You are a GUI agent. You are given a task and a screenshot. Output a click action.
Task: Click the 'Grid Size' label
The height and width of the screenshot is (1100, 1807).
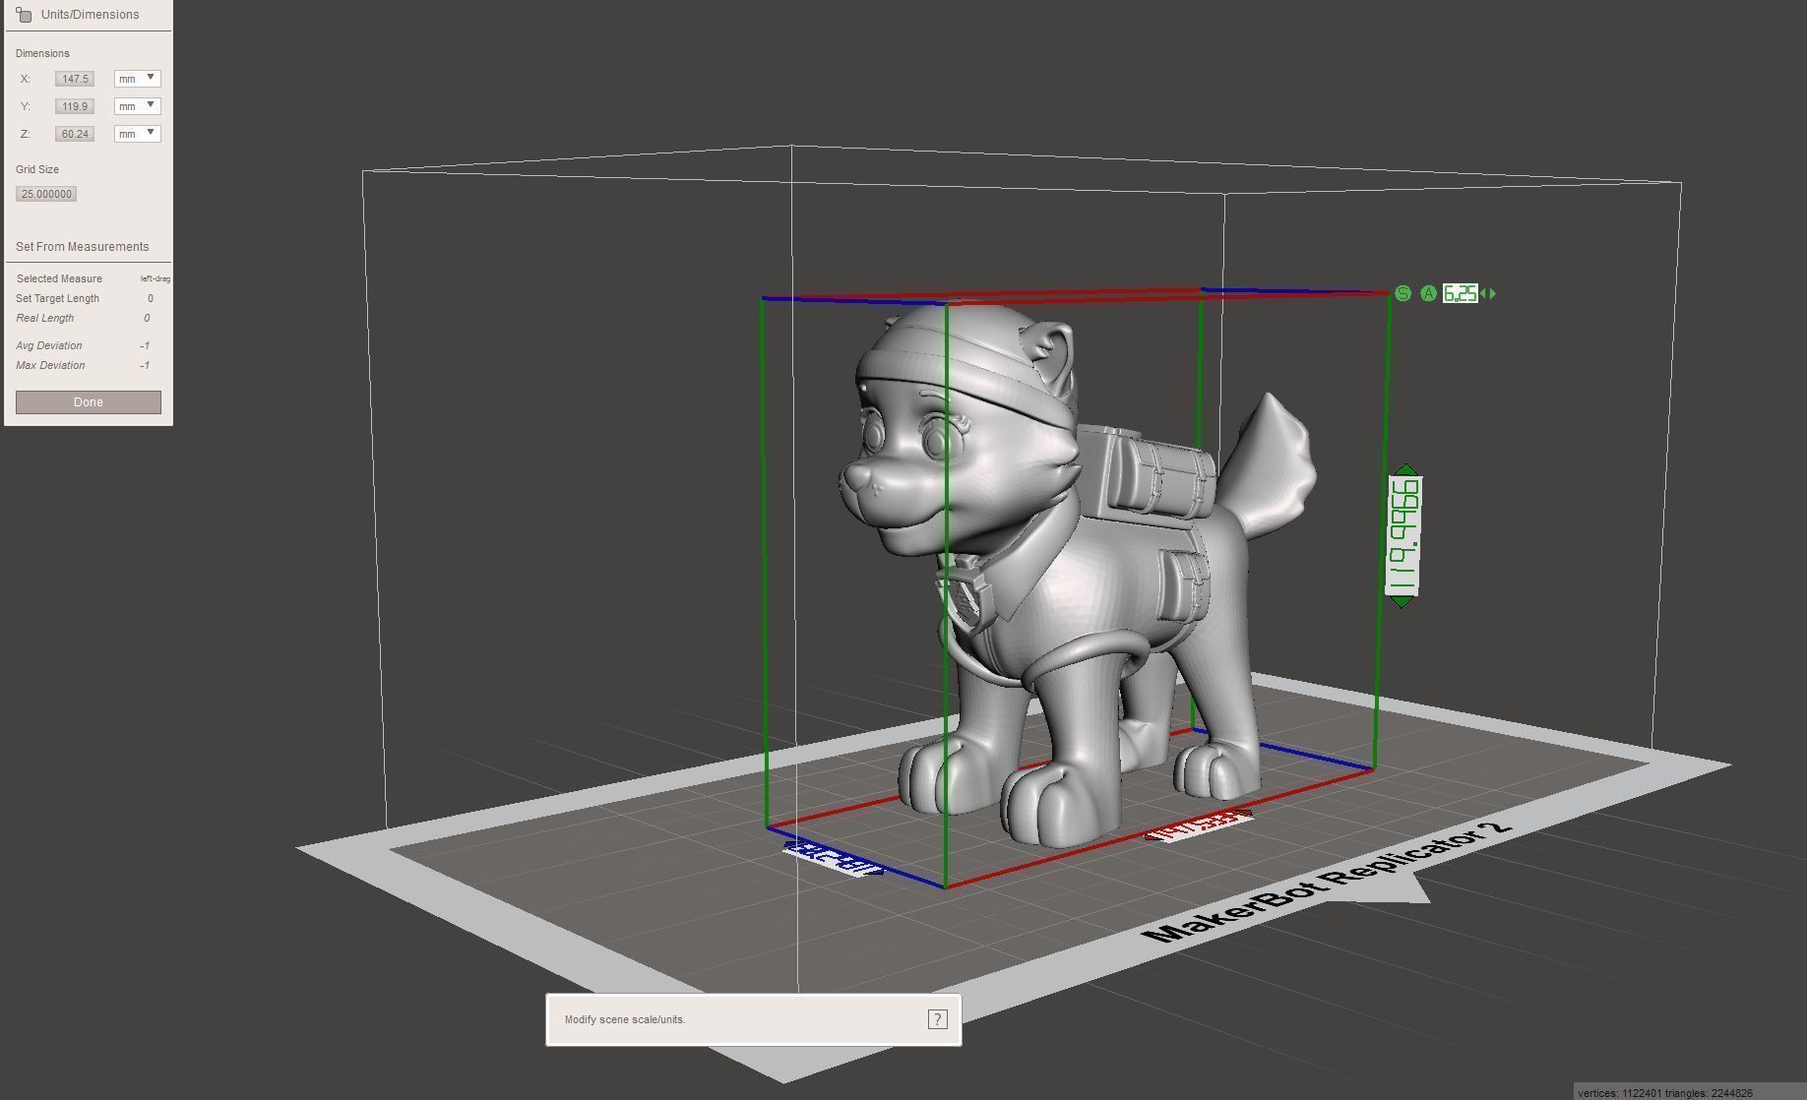click(x=37, y=169)
